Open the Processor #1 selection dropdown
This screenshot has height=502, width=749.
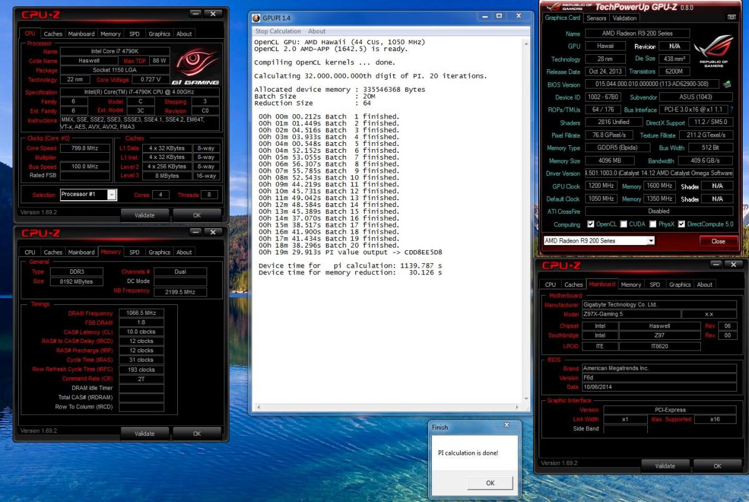112,195
